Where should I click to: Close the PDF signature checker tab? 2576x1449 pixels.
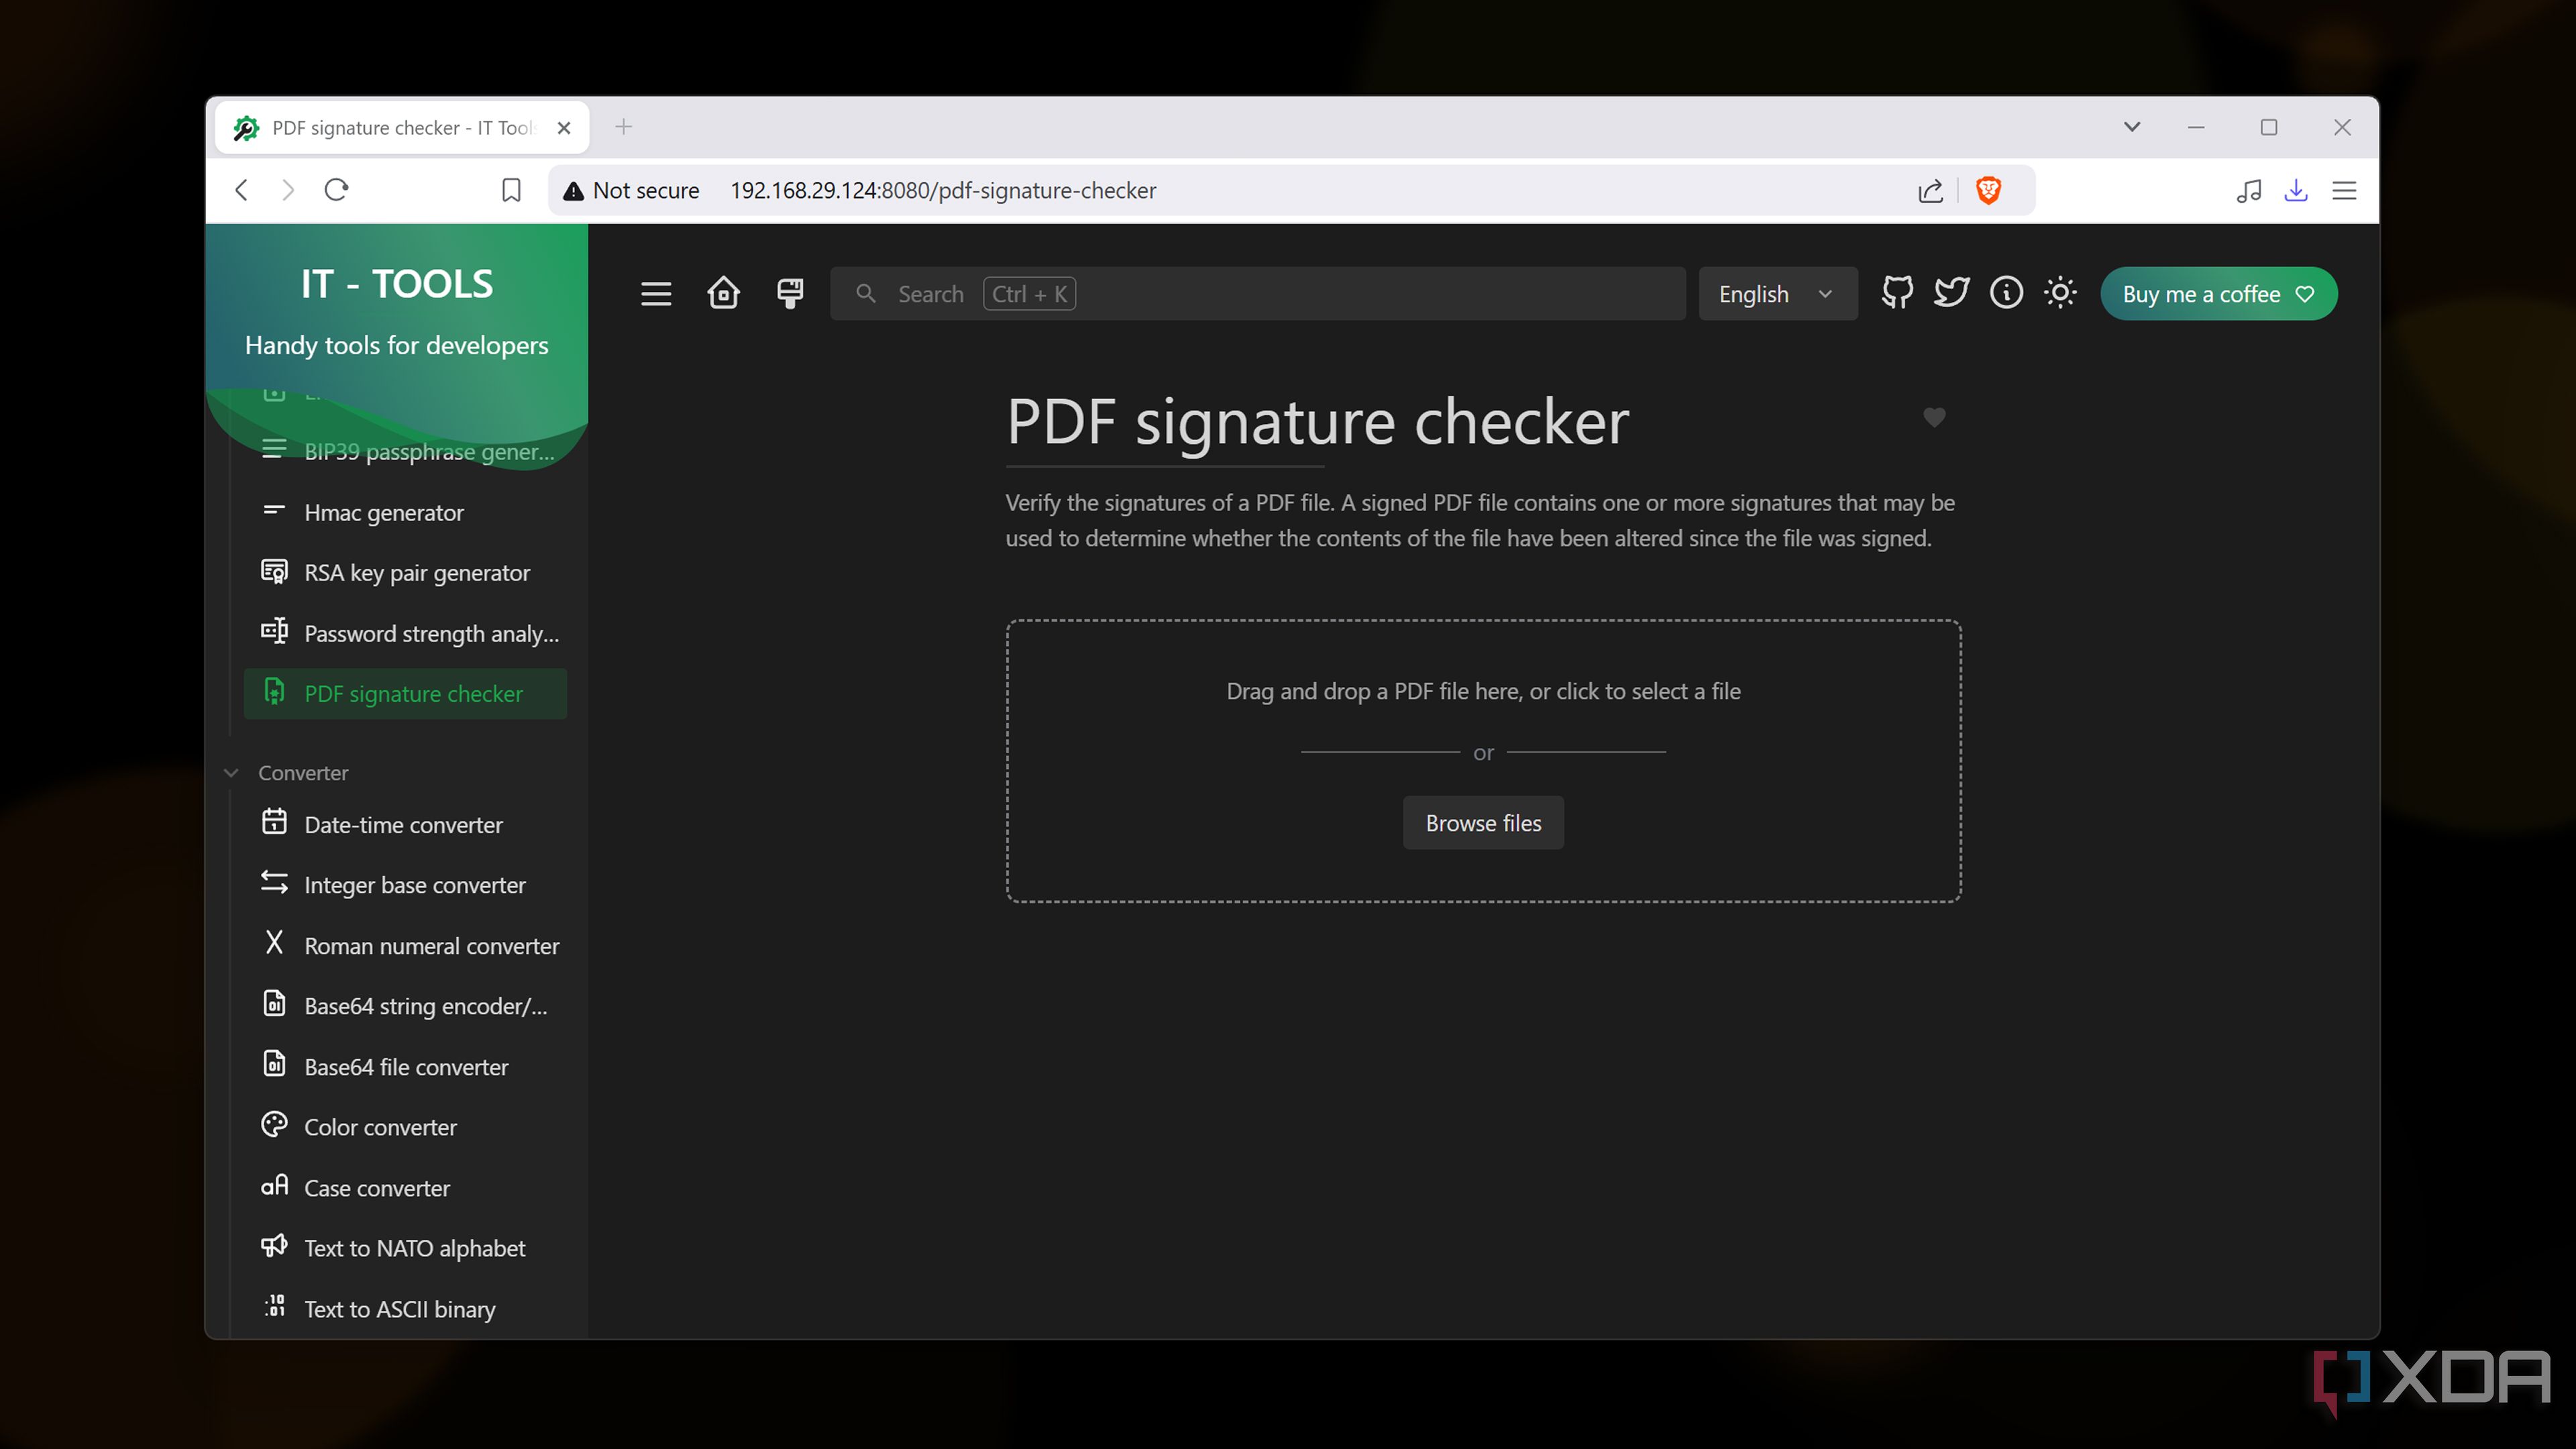[564, 128]
